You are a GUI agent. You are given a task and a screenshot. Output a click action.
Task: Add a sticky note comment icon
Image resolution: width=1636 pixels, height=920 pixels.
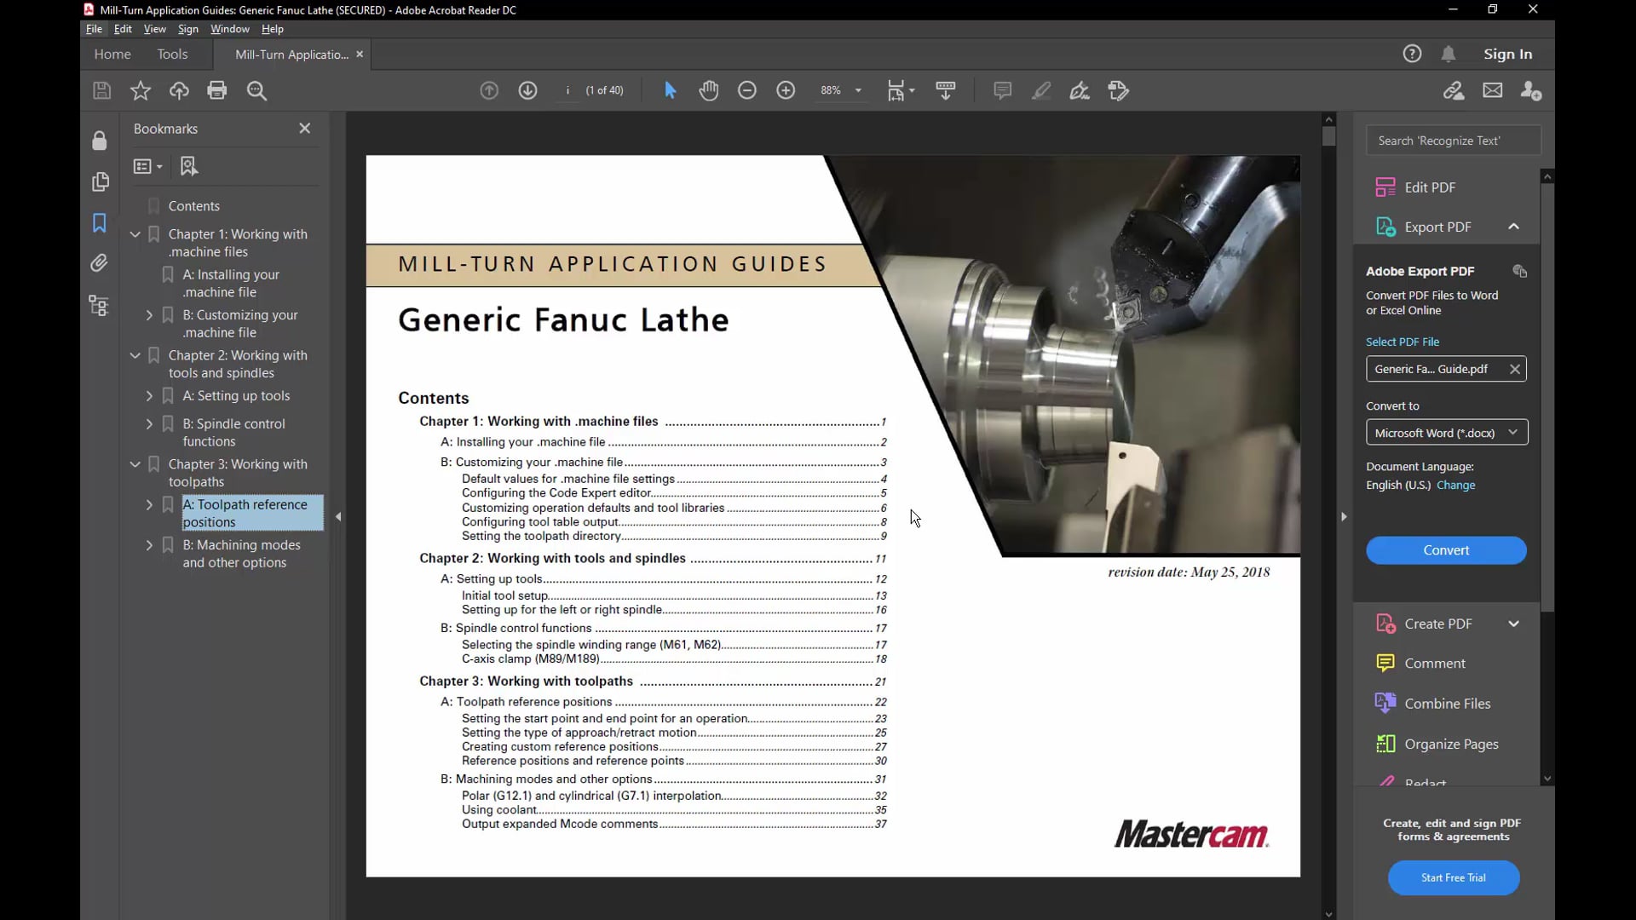tap(1003, 90)
